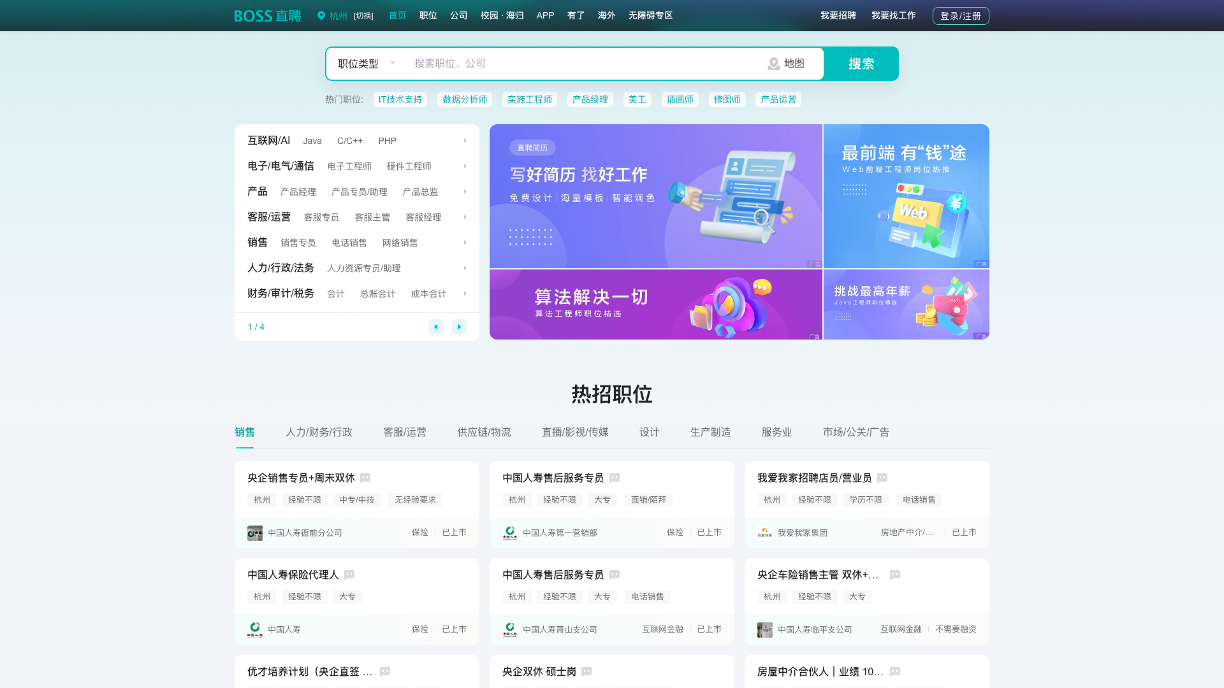
Task: Select the 供应链/物流 tab
Action: pos(484,432)
